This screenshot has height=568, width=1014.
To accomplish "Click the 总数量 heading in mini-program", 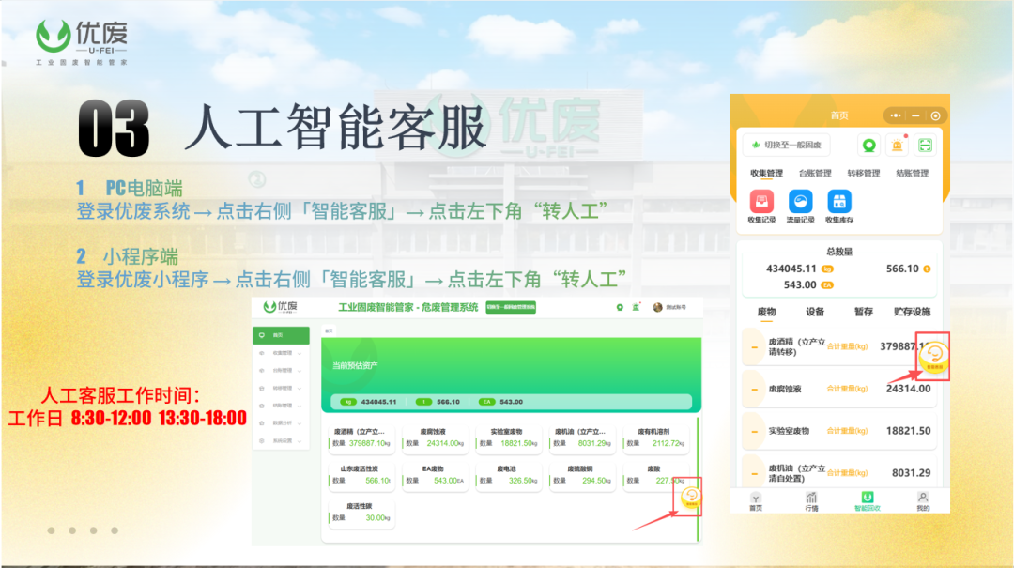I will [x=839, y=252].
